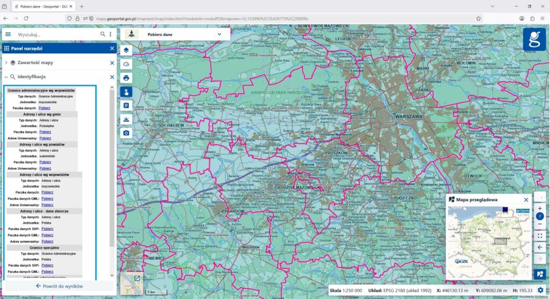The width and height of the screenshot is (550, 299).
Task: Click the overview map of Poland
Action: 489,243
